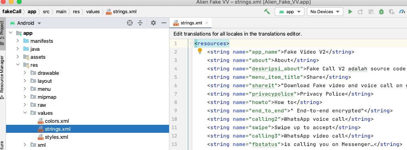Click the fakeCall breadcrumb
This screenshot has height=150, width=407.
tap(12, 12)
